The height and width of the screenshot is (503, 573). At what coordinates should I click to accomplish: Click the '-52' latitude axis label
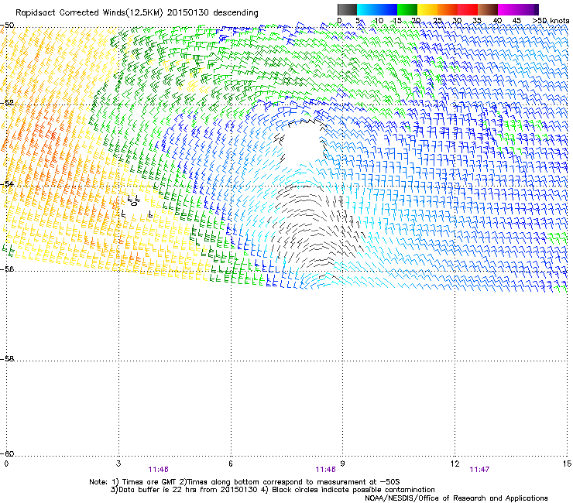tap(7, 103)
